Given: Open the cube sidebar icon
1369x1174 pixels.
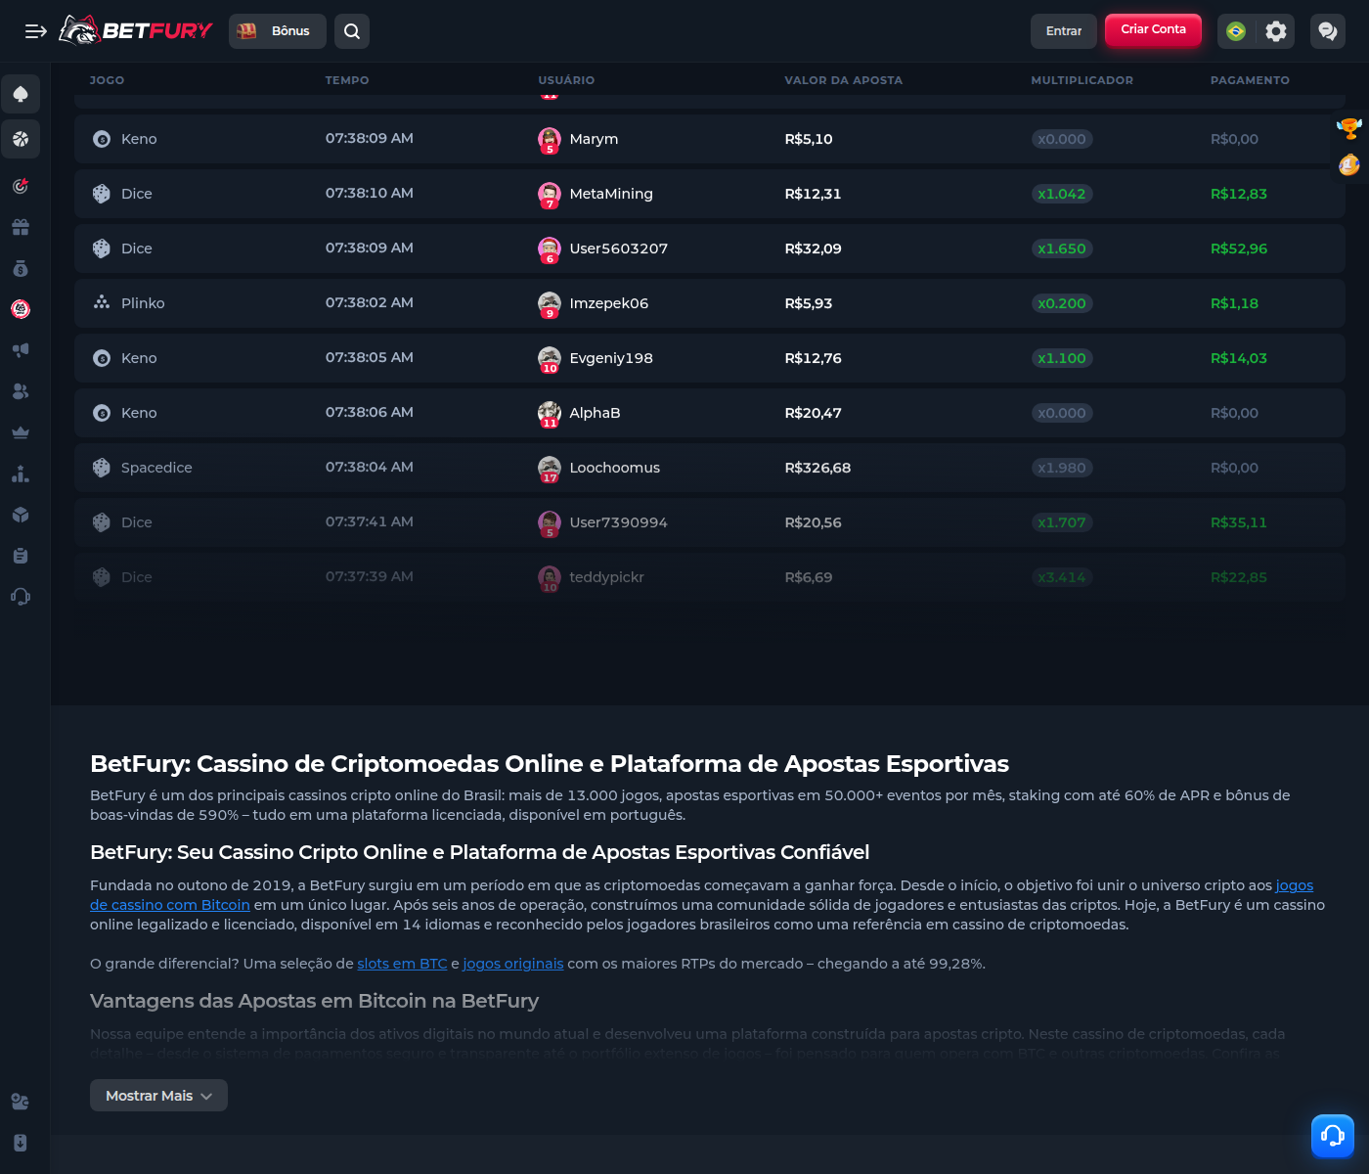Looking at the screenshot, I should (21, 515).
